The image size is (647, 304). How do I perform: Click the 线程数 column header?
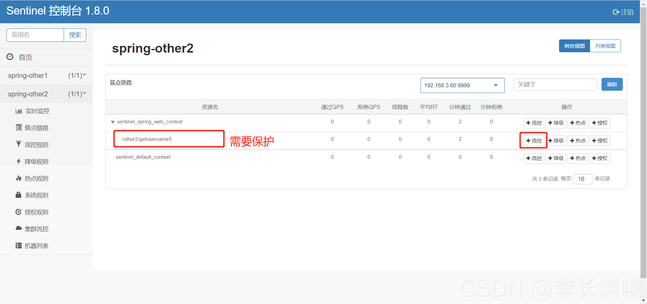pos(400,107)
